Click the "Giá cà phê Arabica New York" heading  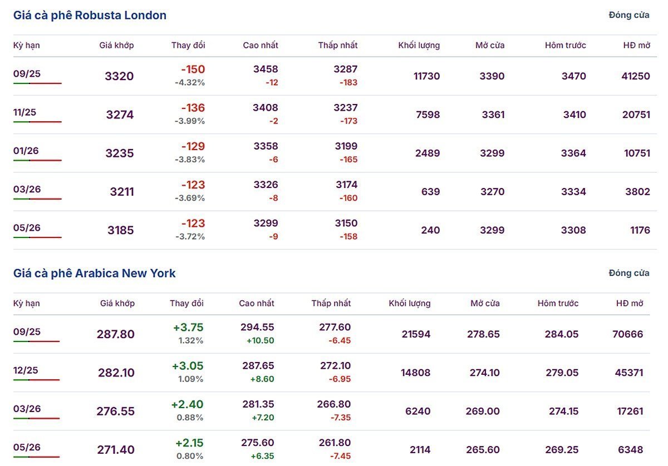[x=94, y=273]
